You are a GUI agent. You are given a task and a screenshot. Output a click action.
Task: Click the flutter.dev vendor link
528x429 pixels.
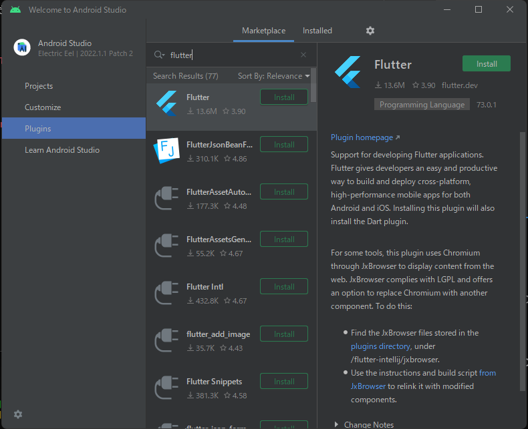tap(460, 85)
